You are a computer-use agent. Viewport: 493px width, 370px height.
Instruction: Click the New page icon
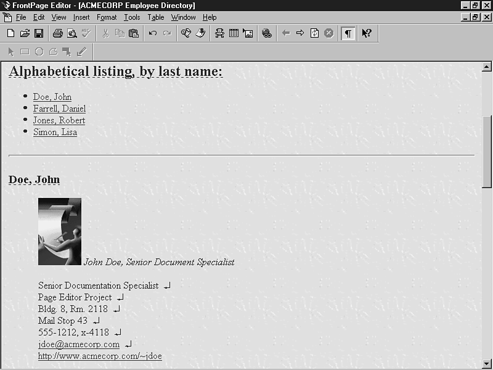point(11,33)
